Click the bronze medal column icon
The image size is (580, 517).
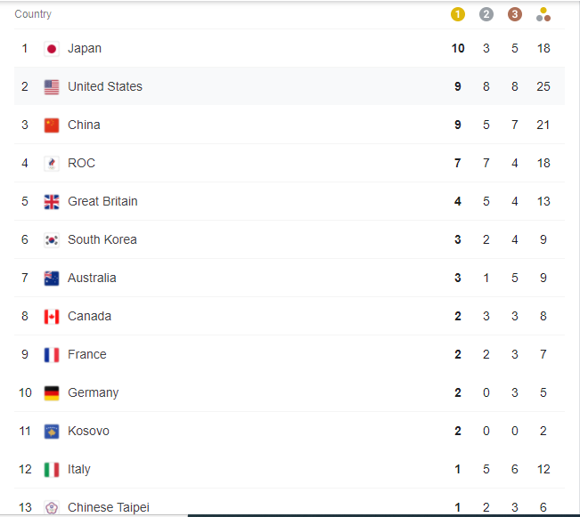point(514,14)
